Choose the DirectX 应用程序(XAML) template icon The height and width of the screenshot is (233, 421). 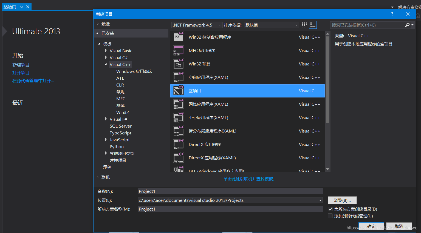179,158
